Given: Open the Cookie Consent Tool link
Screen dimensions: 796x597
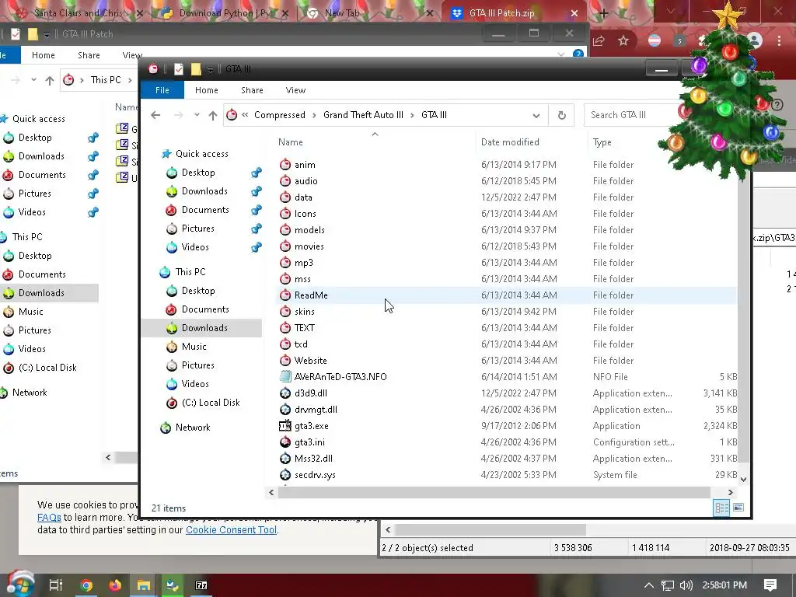Looking at the screenshot, I should tap(231, 529).
